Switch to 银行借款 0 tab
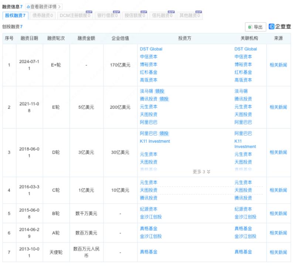Viewport: 293px width, 266px height. 108,16
